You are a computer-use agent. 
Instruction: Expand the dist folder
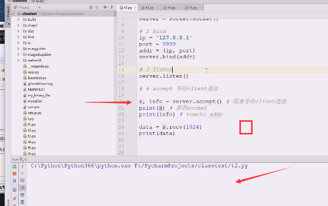click(x=18, y=31)
